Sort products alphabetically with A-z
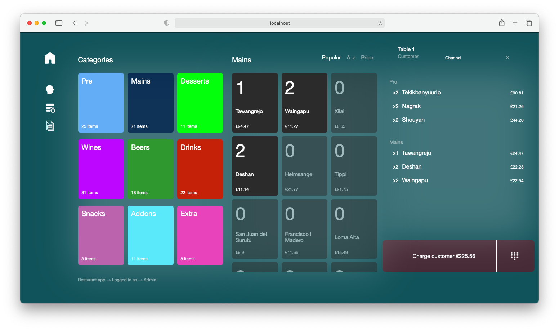The image size is (559, 330). coord(350,57)
